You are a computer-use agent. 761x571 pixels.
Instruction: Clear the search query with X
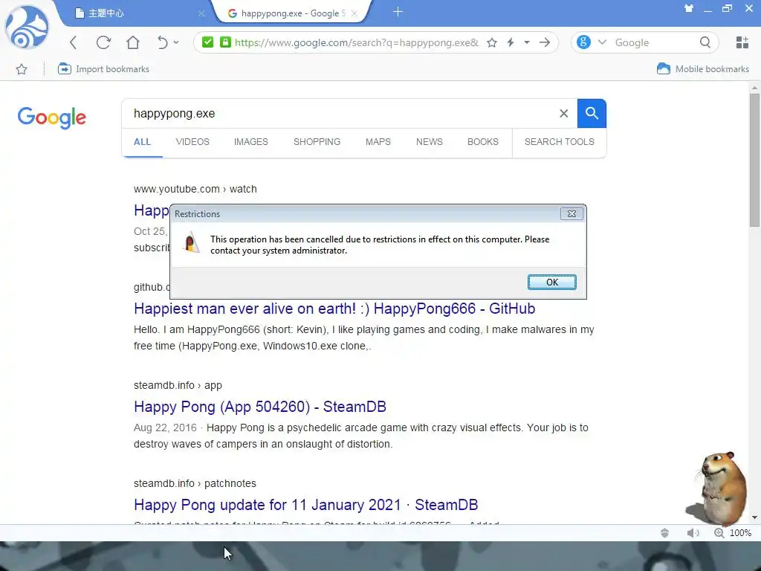pos(563,114)
